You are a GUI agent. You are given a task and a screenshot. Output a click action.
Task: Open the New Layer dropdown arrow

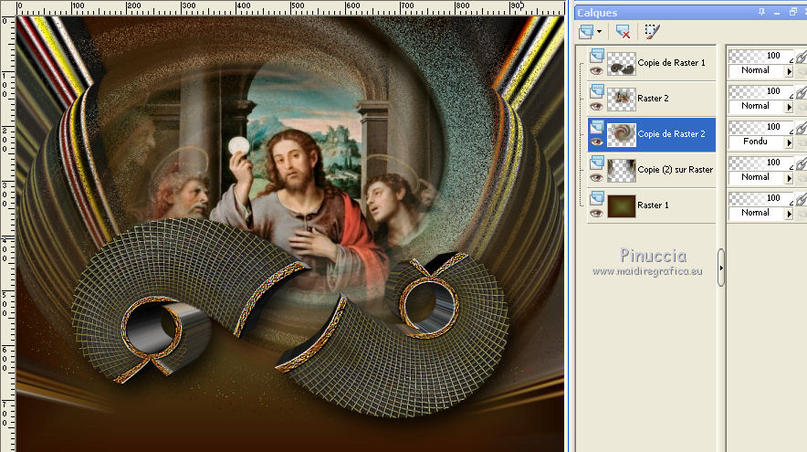pos(599,32)
